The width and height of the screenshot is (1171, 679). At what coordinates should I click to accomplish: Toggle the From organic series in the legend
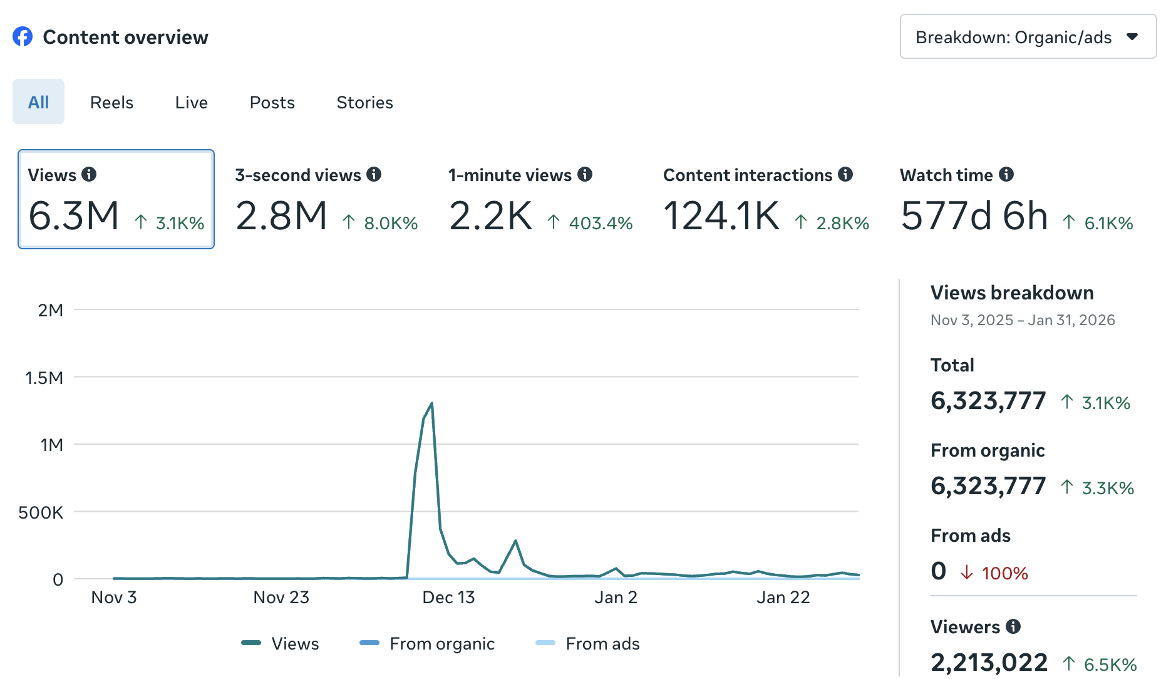(x=428, y=643)
